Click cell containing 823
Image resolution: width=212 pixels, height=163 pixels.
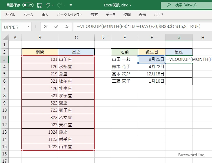click(40, 118)
